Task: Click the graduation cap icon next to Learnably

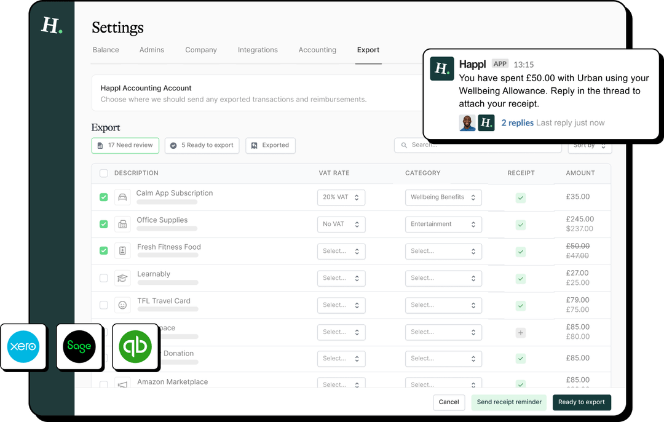Action: [x=122, y=278]
